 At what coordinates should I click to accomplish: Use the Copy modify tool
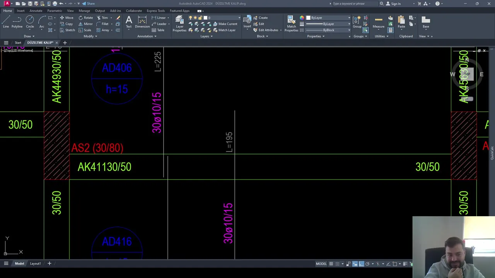click(x=67, y=24)
